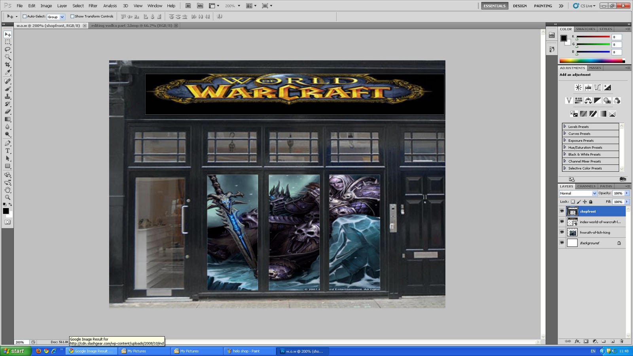
Task: Click the Delete layer trash icon
Action: coord(622,341)
